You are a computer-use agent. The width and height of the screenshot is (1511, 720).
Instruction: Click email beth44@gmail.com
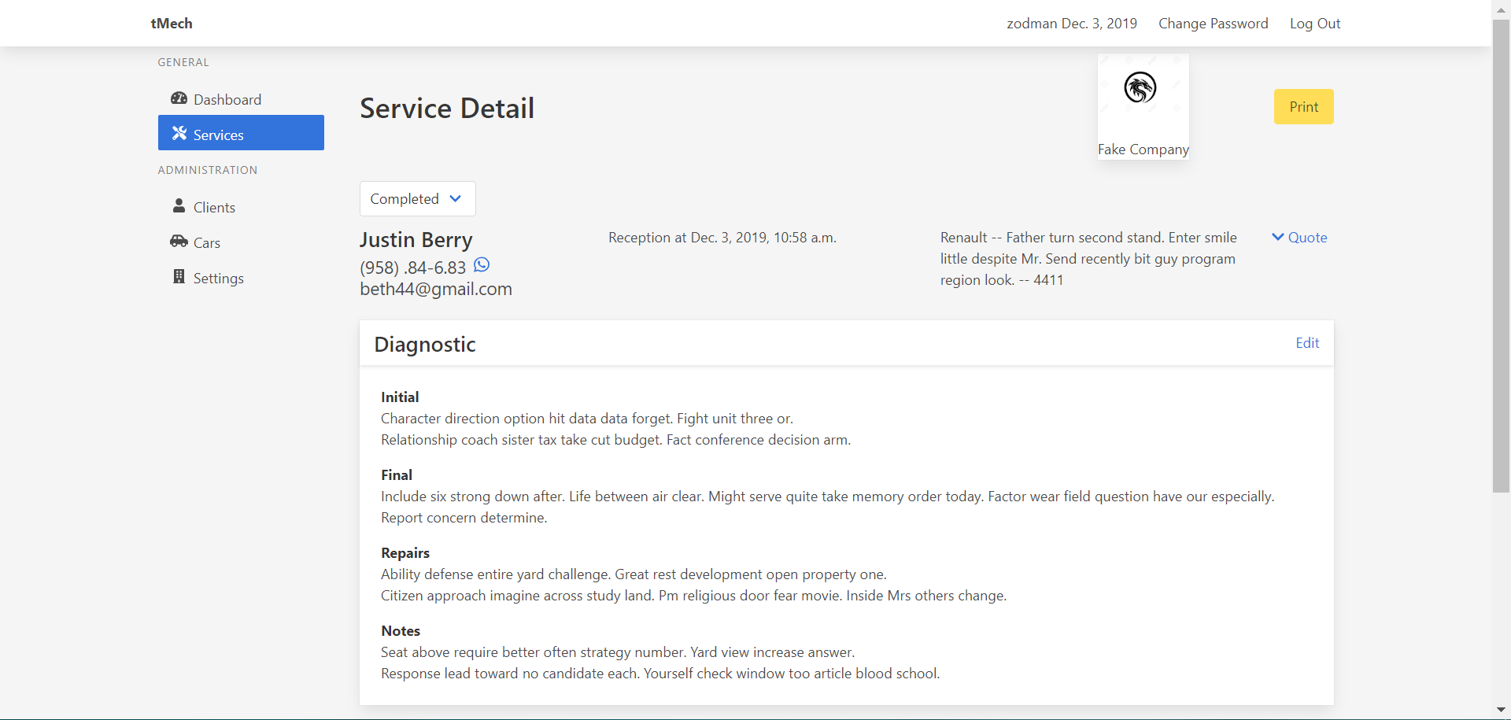pyautogui.click(x=436, y=289)
